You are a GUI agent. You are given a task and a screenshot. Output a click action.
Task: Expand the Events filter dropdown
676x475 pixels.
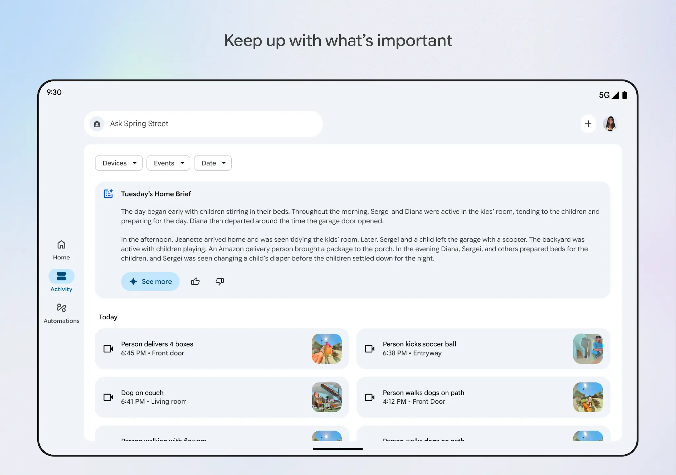click(168, 163)
